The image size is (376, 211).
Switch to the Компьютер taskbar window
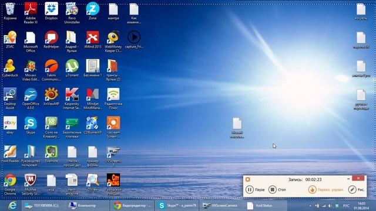point(87,206)
